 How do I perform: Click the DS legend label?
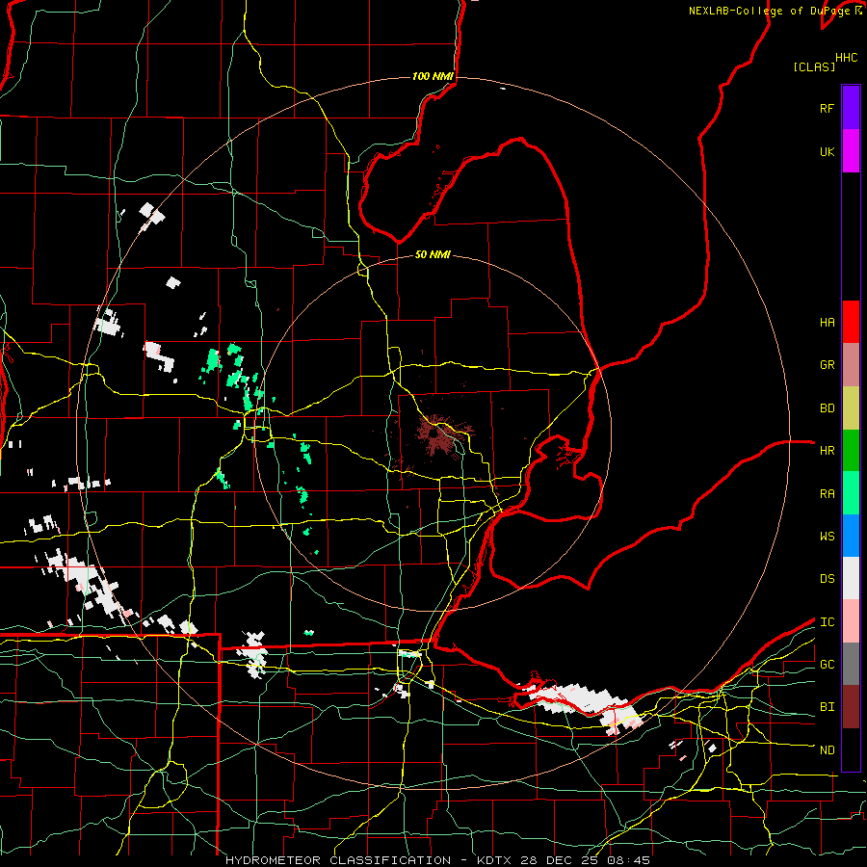tap(827, 579)
